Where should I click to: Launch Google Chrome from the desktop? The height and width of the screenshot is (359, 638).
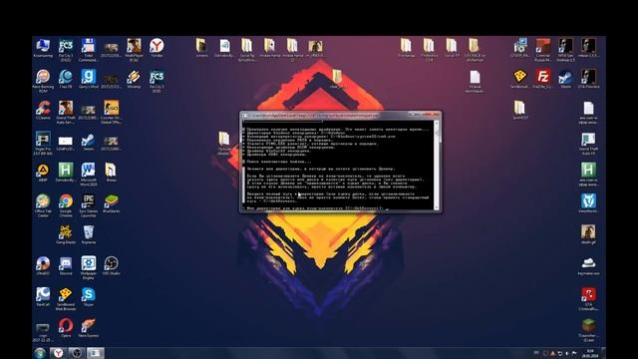coord(66,205)
